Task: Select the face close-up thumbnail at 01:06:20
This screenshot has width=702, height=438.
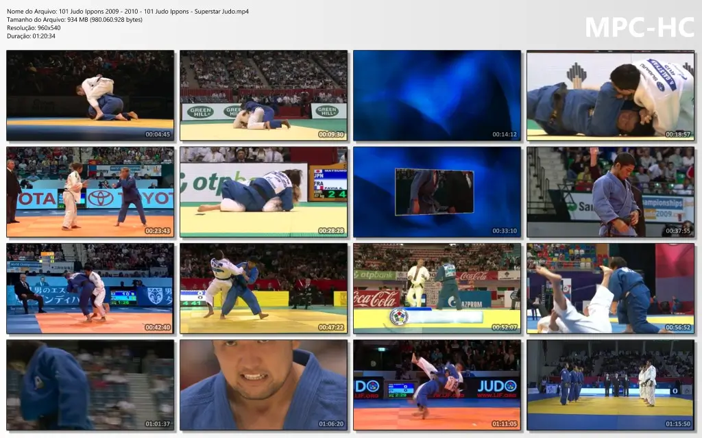Action: (264, 385)
